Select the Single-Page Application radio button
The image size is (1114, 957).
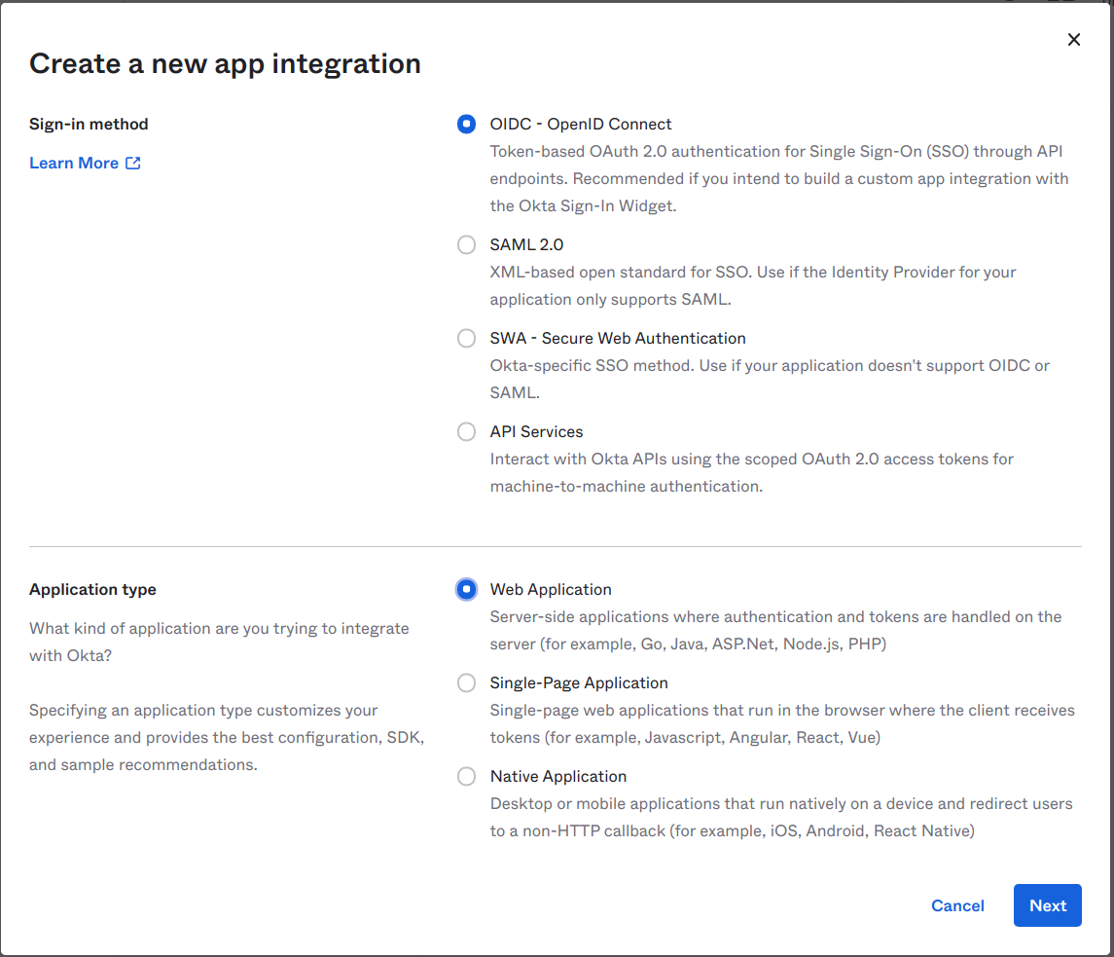[466, 682]
